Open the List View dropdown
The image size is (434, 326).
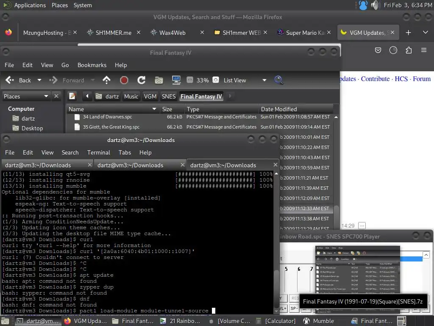[245, 80]
